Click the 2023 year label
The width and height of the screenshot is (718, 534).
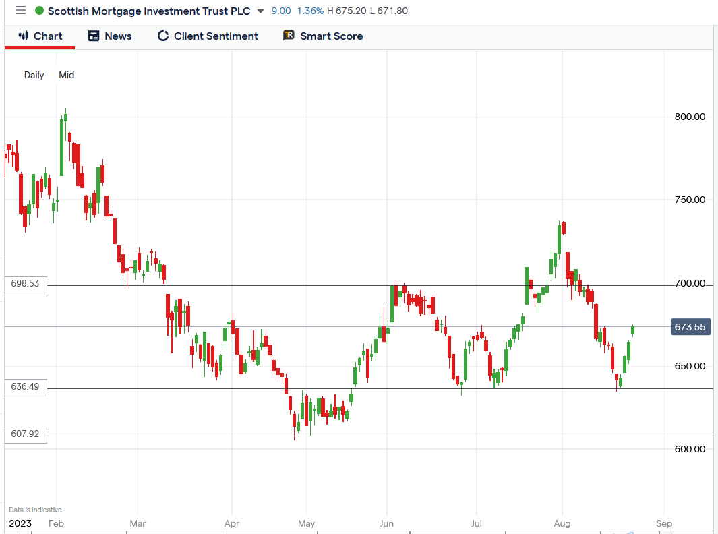(x=20, y=523)
